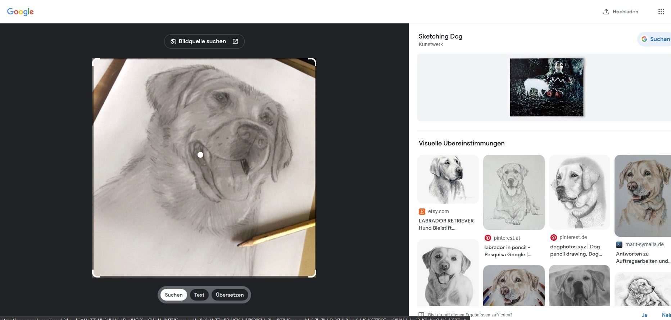Screen dimensions: 671x320
Task: Open the labrador in pencil Pinterest result
Action: click(x=508, y=251)
